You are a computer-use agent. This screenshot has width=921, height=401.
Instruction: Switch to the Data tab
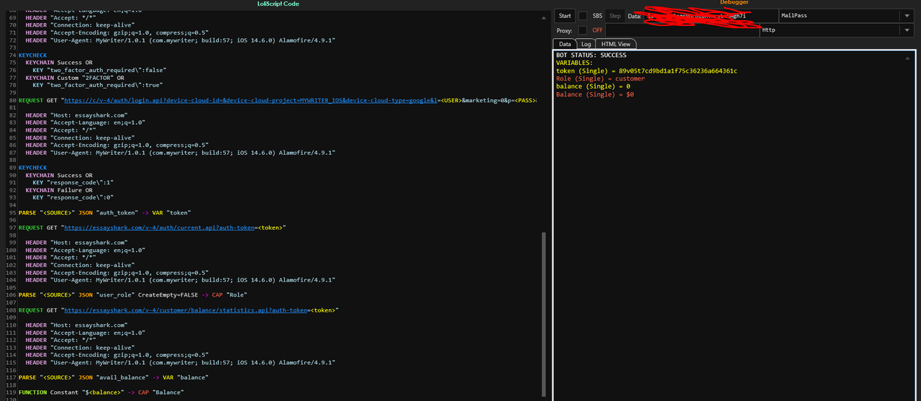[566, 44]
